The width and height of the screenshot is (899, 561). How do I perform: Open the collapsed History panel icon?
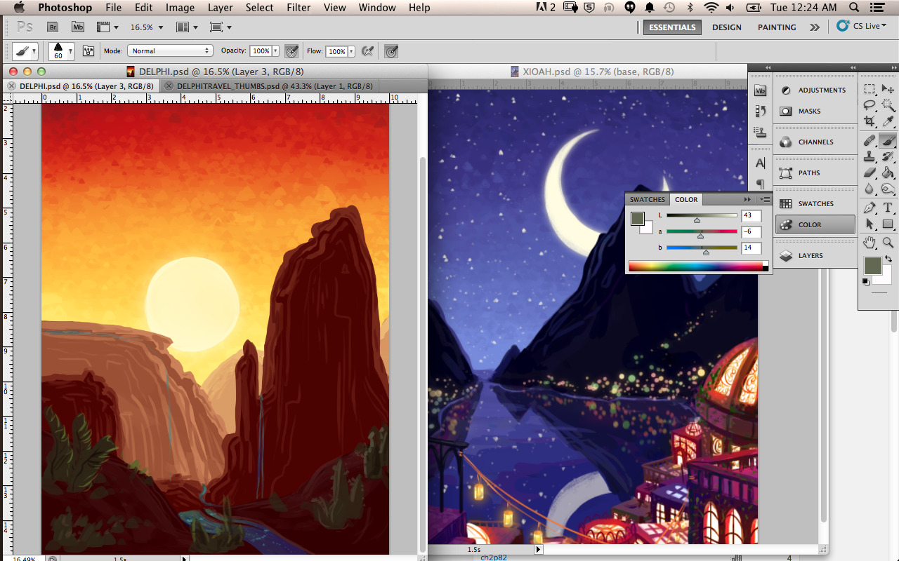pos(760,111)
